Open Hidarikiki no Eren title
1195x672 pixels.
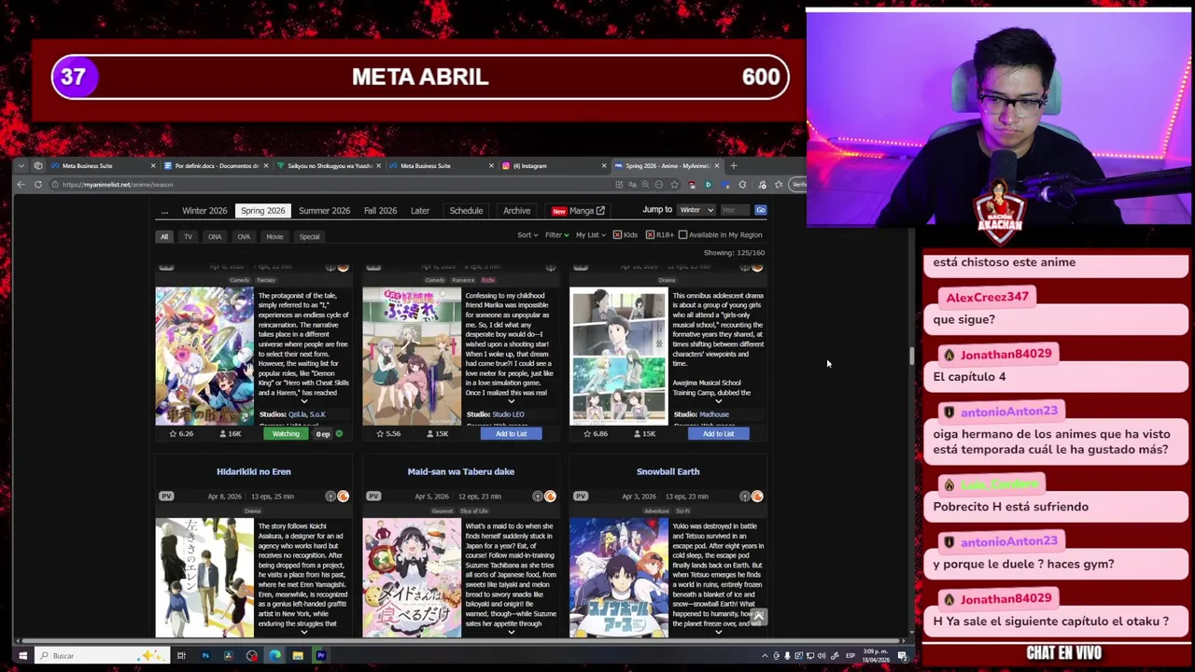point(253,472)
